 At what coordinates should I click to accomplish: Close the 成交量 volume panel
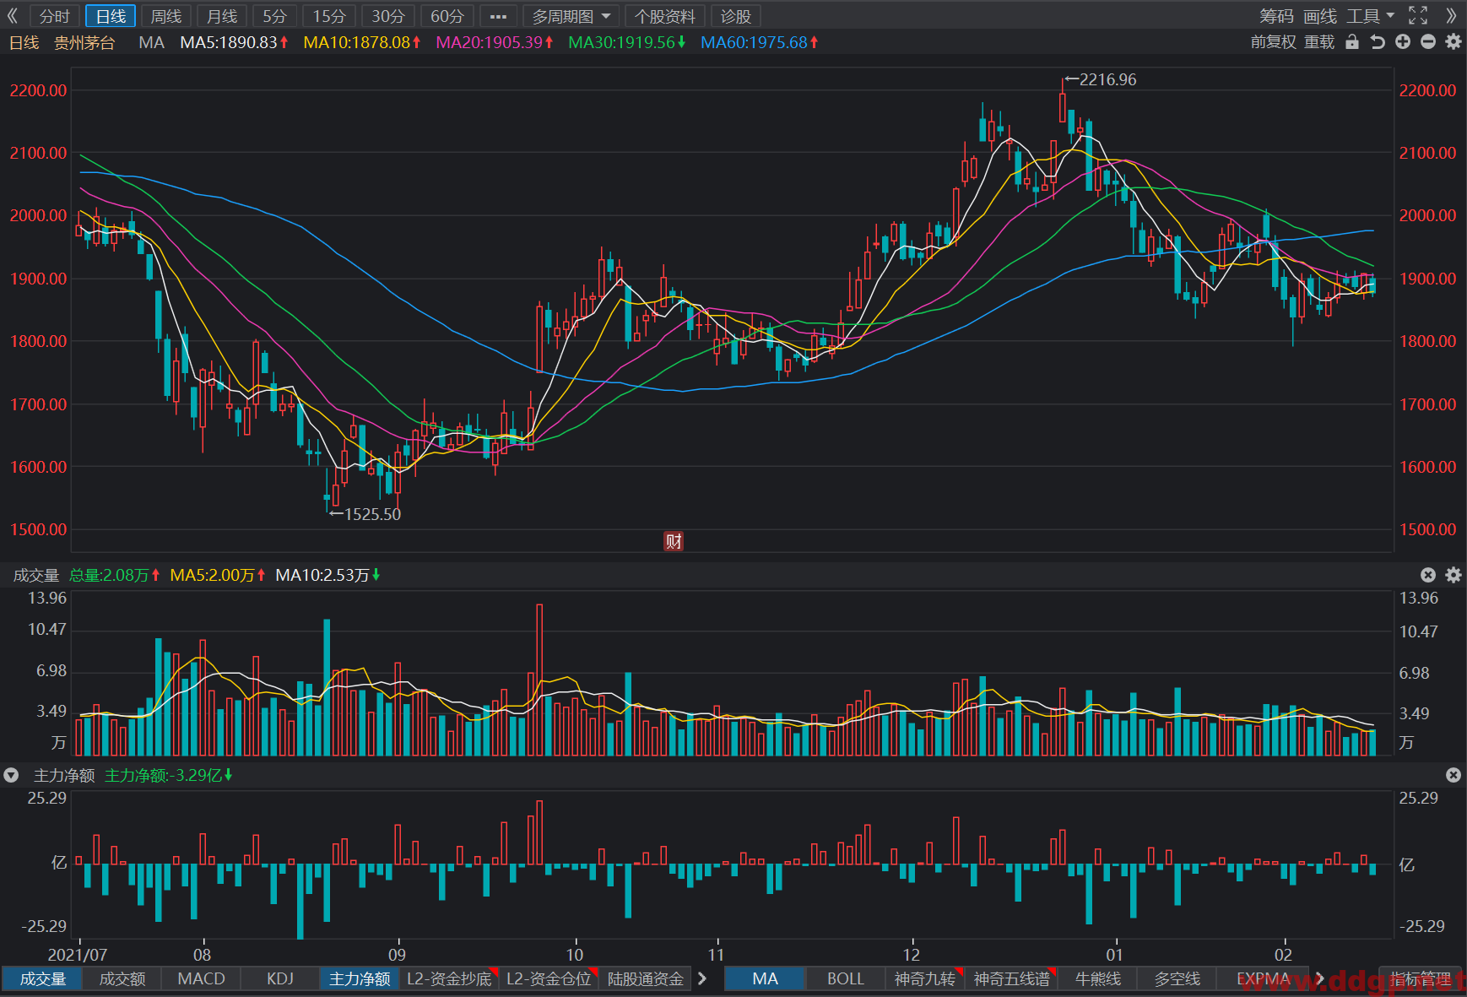[x=1428, y=575]
